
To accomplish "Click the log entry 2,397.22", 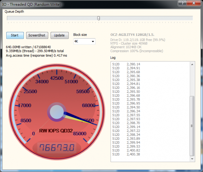I will (x=133, y=131).
